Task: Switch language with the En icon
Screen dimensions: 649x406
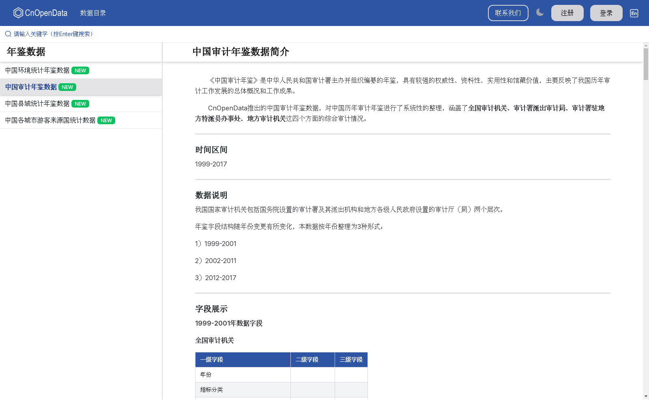Action: pos(634,13)
